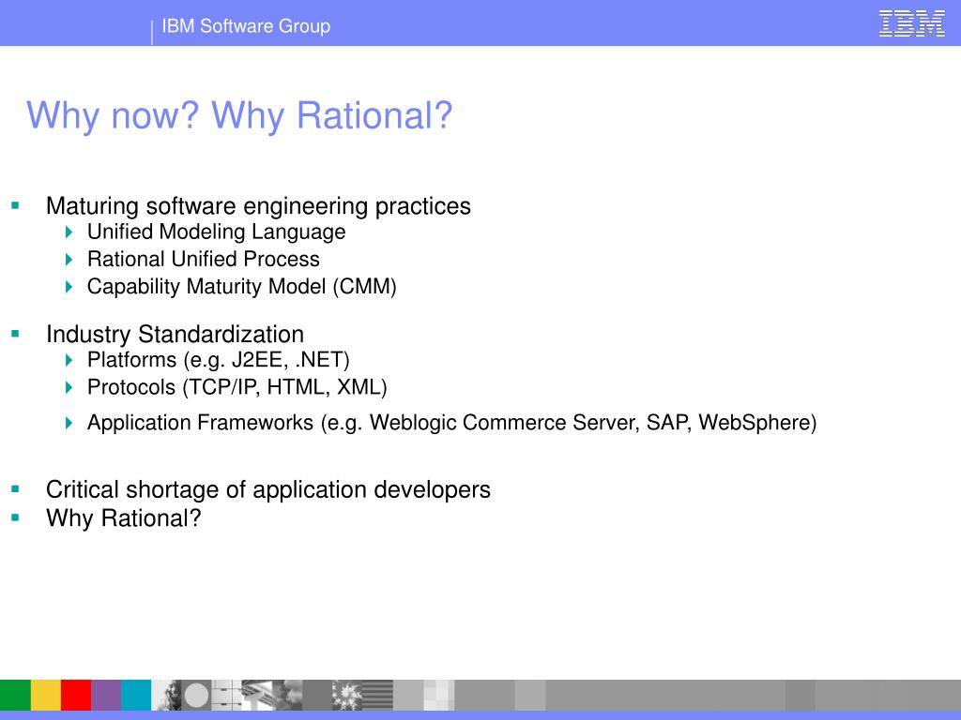Click the green square in the footer strip

point(15,695)
